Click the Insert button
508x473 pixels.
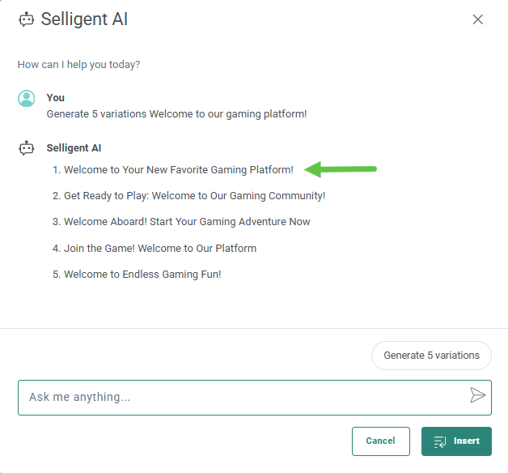tap(456, 441)
